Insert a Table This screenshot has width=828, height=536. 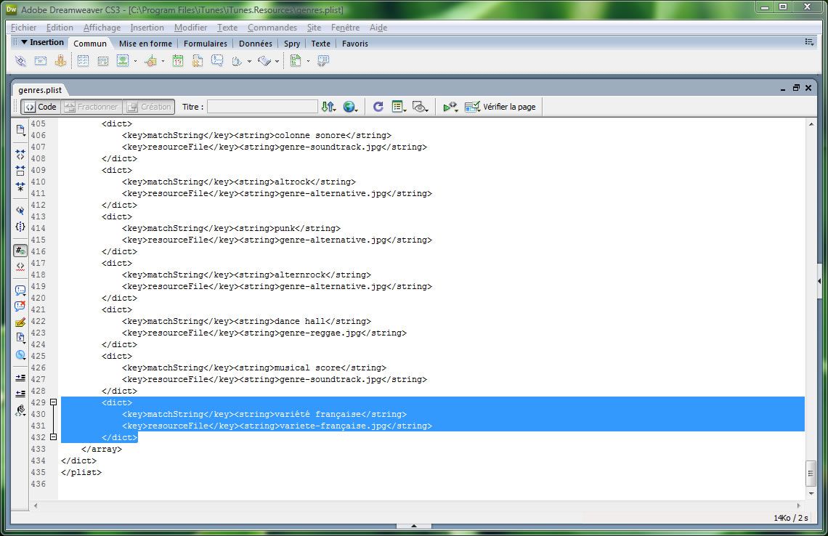tap(83, 61)
